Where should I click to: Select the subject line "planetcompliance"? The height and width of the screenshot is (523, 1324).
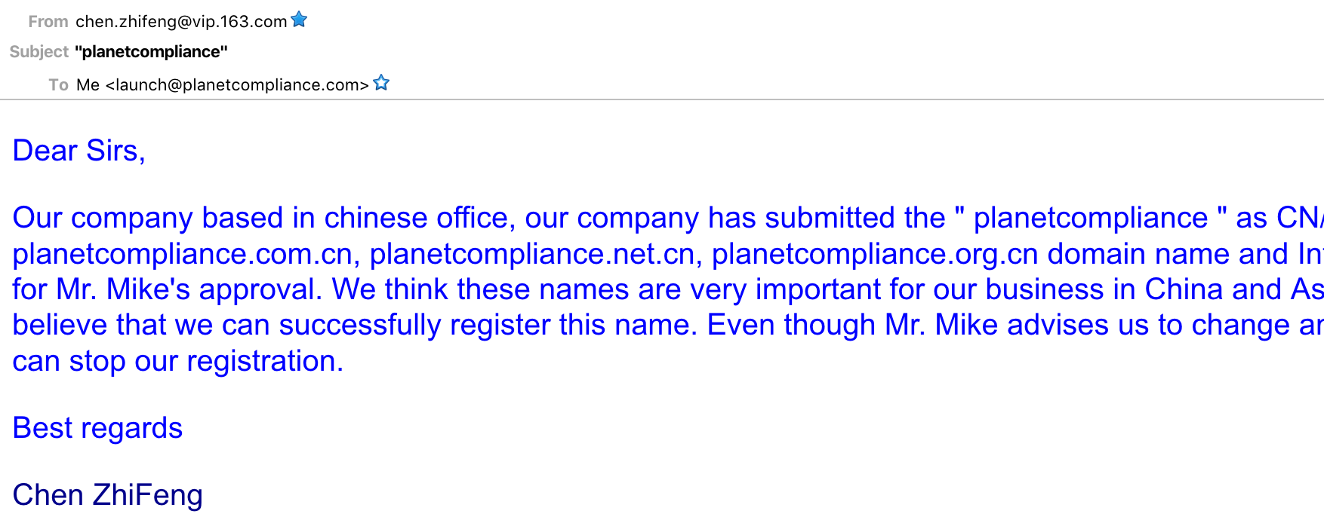tap(151, 52)
